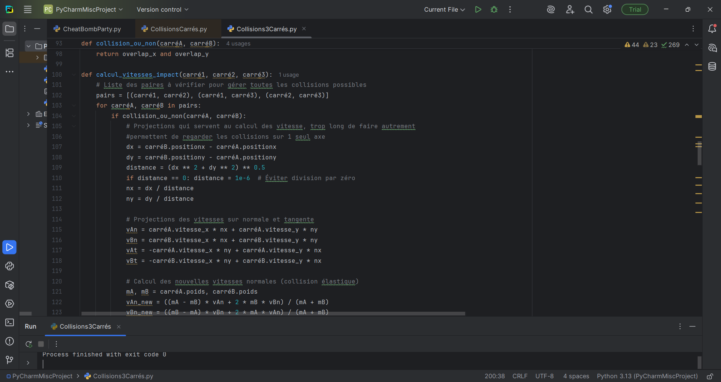Open the Project tool window

[x=9, y=29]
